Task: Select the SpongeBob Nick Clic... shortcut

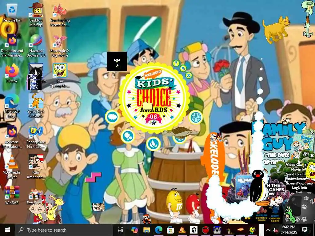Action: (x=36, y=136)
